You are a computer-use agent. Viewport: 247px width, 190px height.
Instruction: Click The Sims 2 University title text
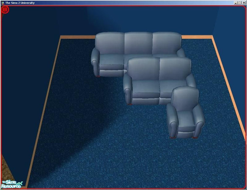pos(20,3)
